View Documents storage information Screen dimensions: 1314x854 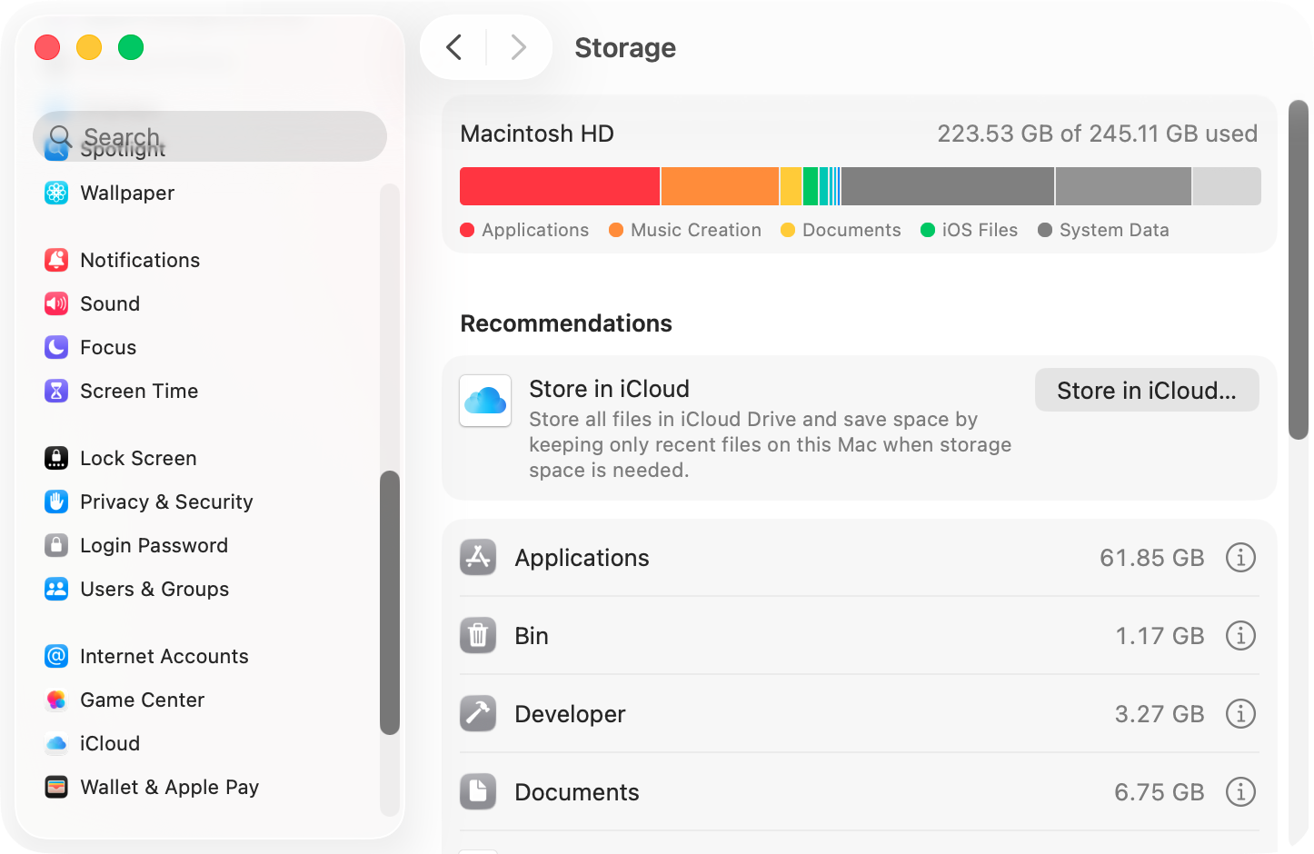pos(1240,791)
